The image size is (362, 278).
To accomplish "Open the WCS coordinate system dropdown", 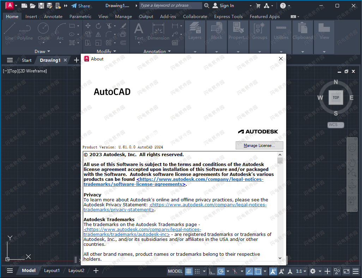I will 336,125.
